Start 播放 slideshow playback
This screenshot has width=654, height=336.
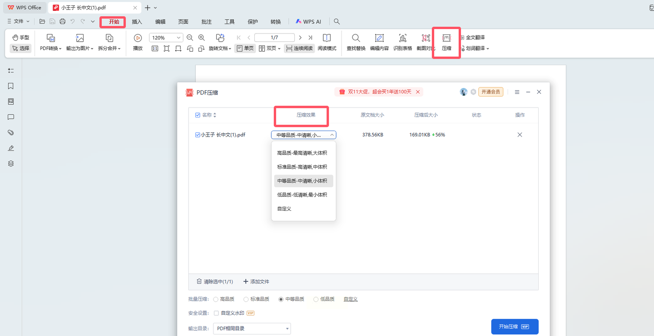138,42
